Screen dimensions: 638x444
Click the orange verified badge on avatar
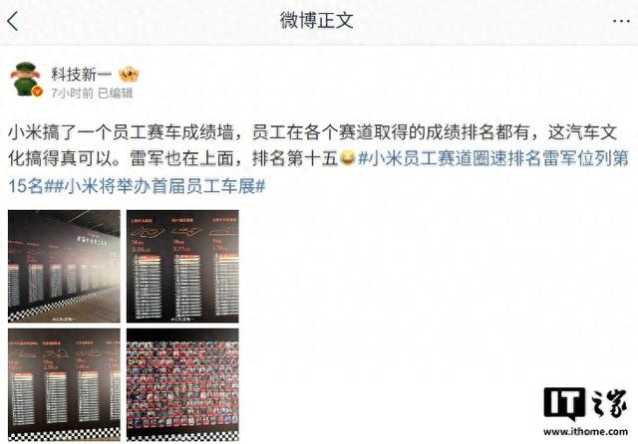click(x=38, y=92)
